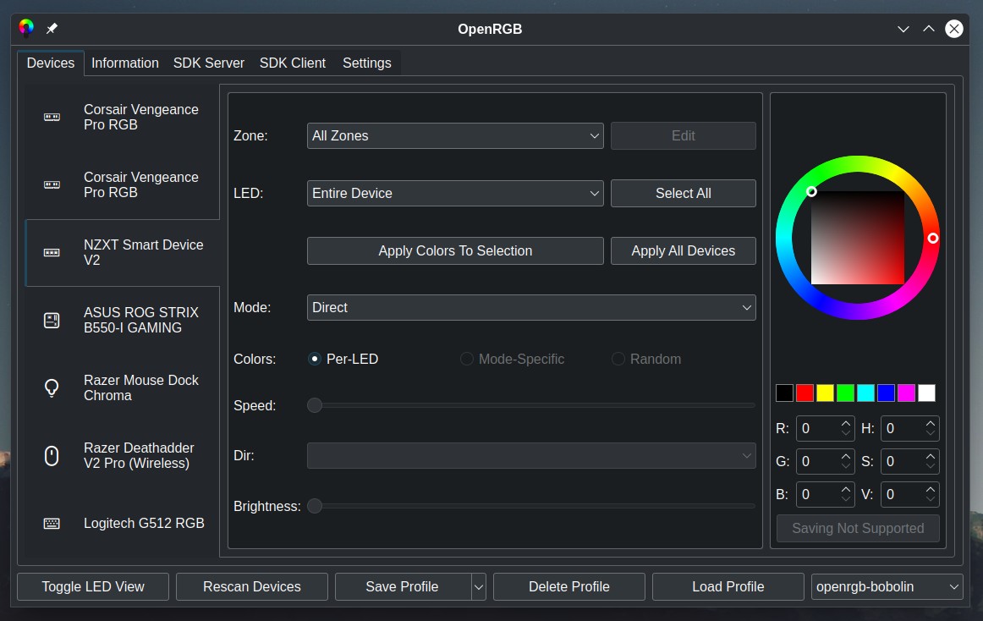Go to the Settings tab
Viewport: 983px width, 621px height.
click(x=367, y=63)
